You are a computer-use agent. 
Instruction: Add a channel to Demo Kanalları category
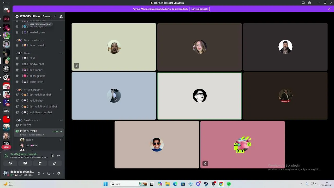[61, 40]
